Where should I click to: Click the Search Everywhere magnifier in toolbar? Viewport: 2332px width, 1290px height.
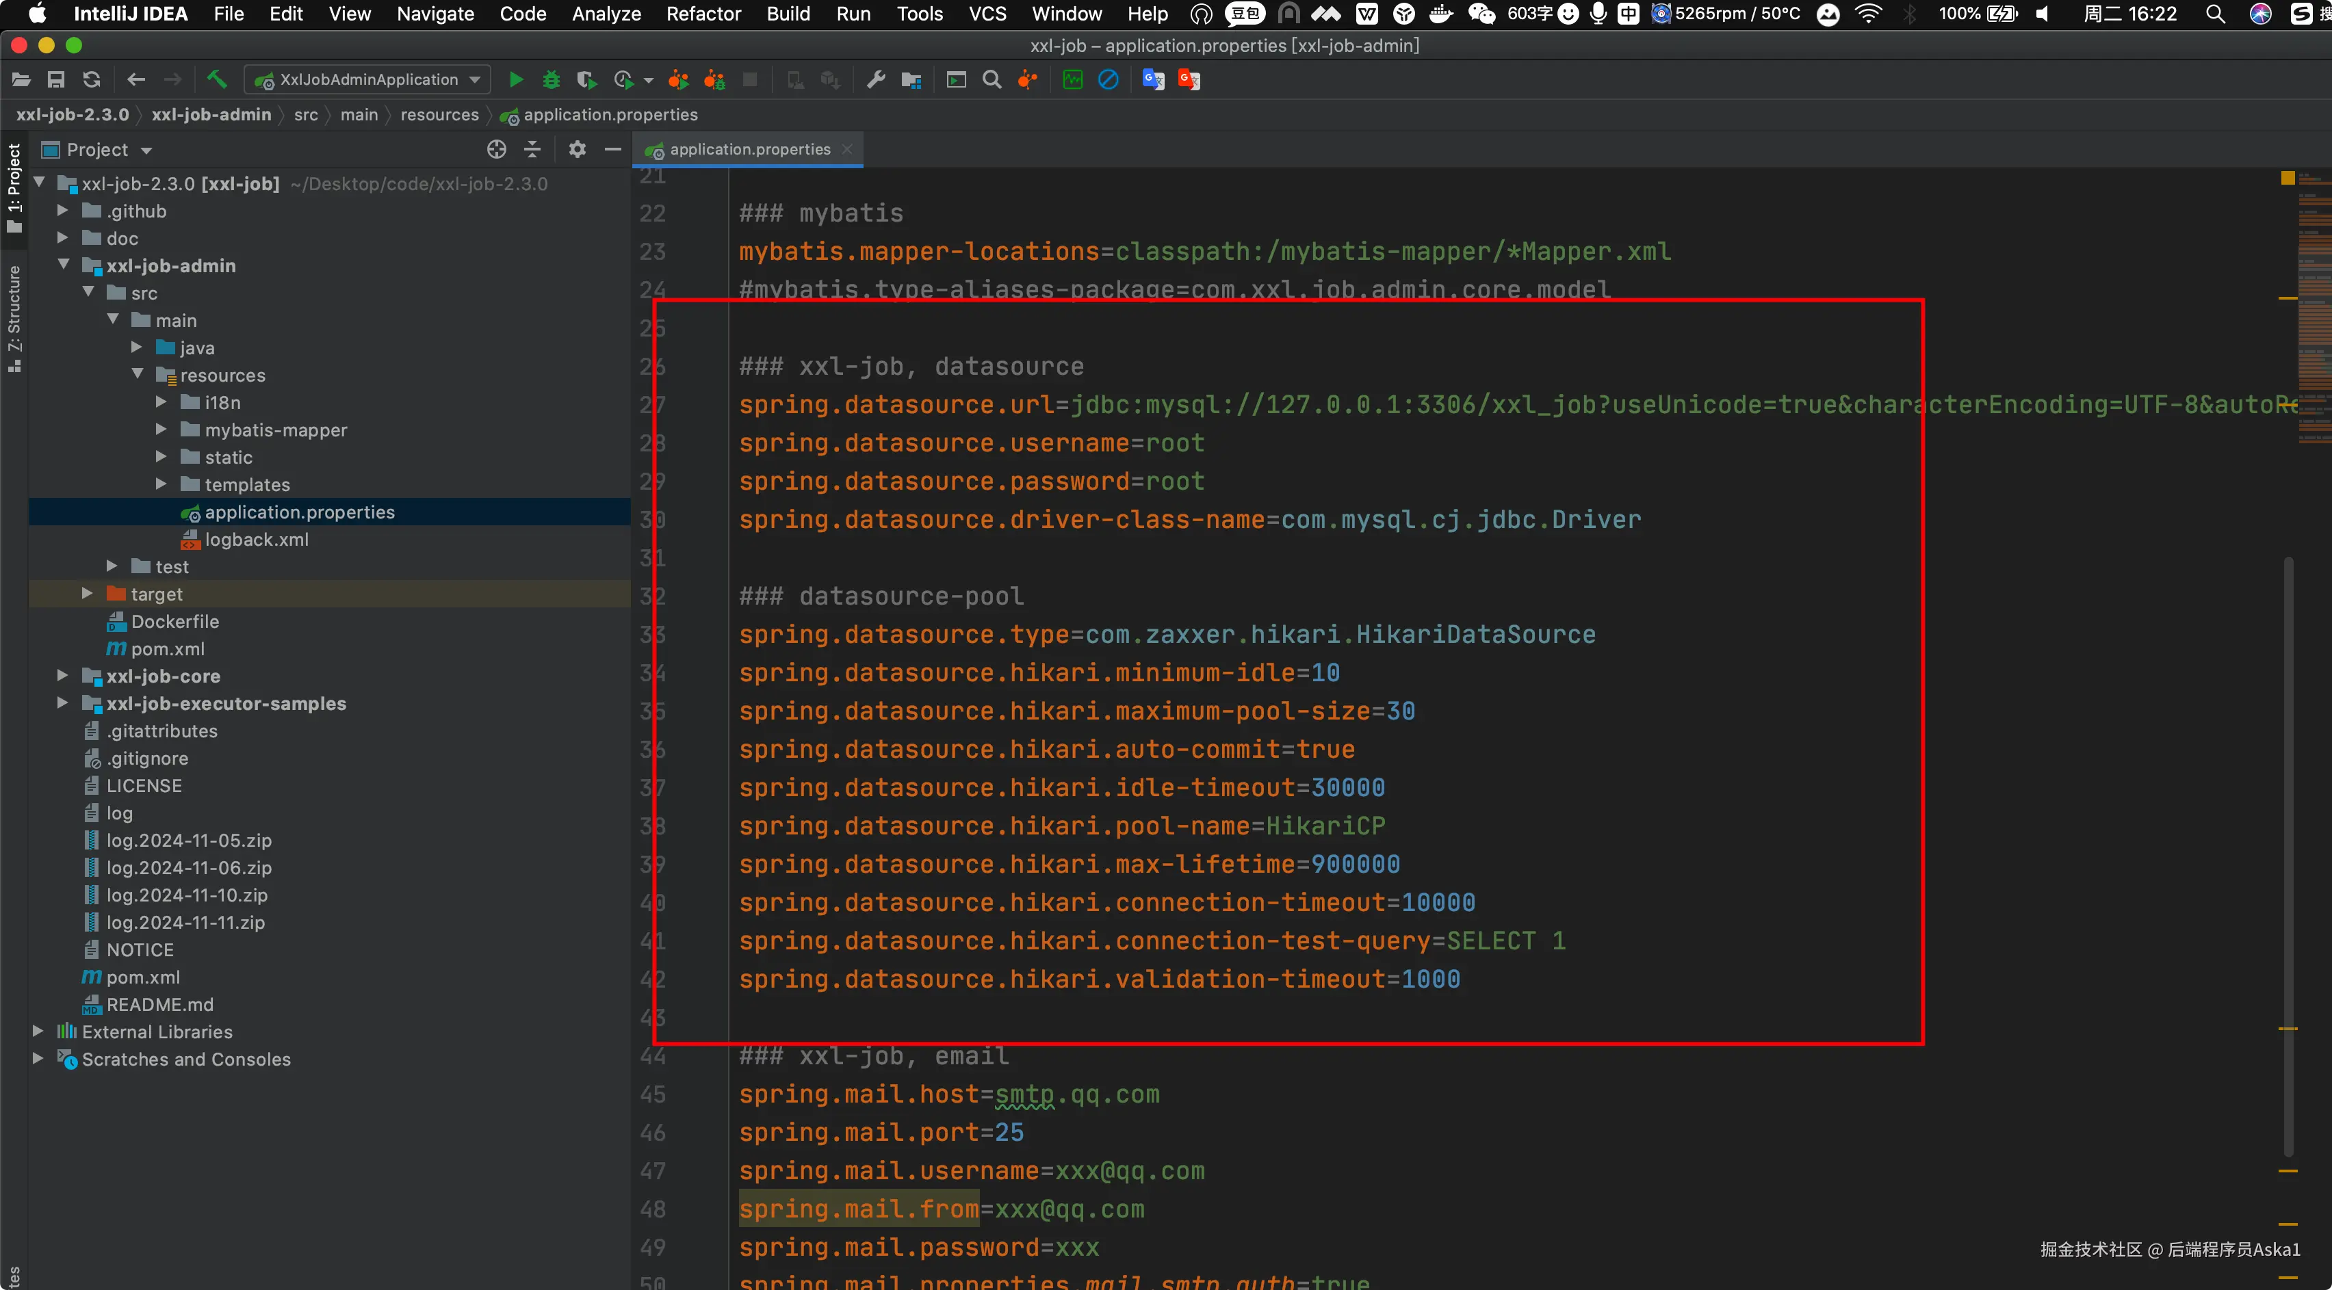[992, 79]
